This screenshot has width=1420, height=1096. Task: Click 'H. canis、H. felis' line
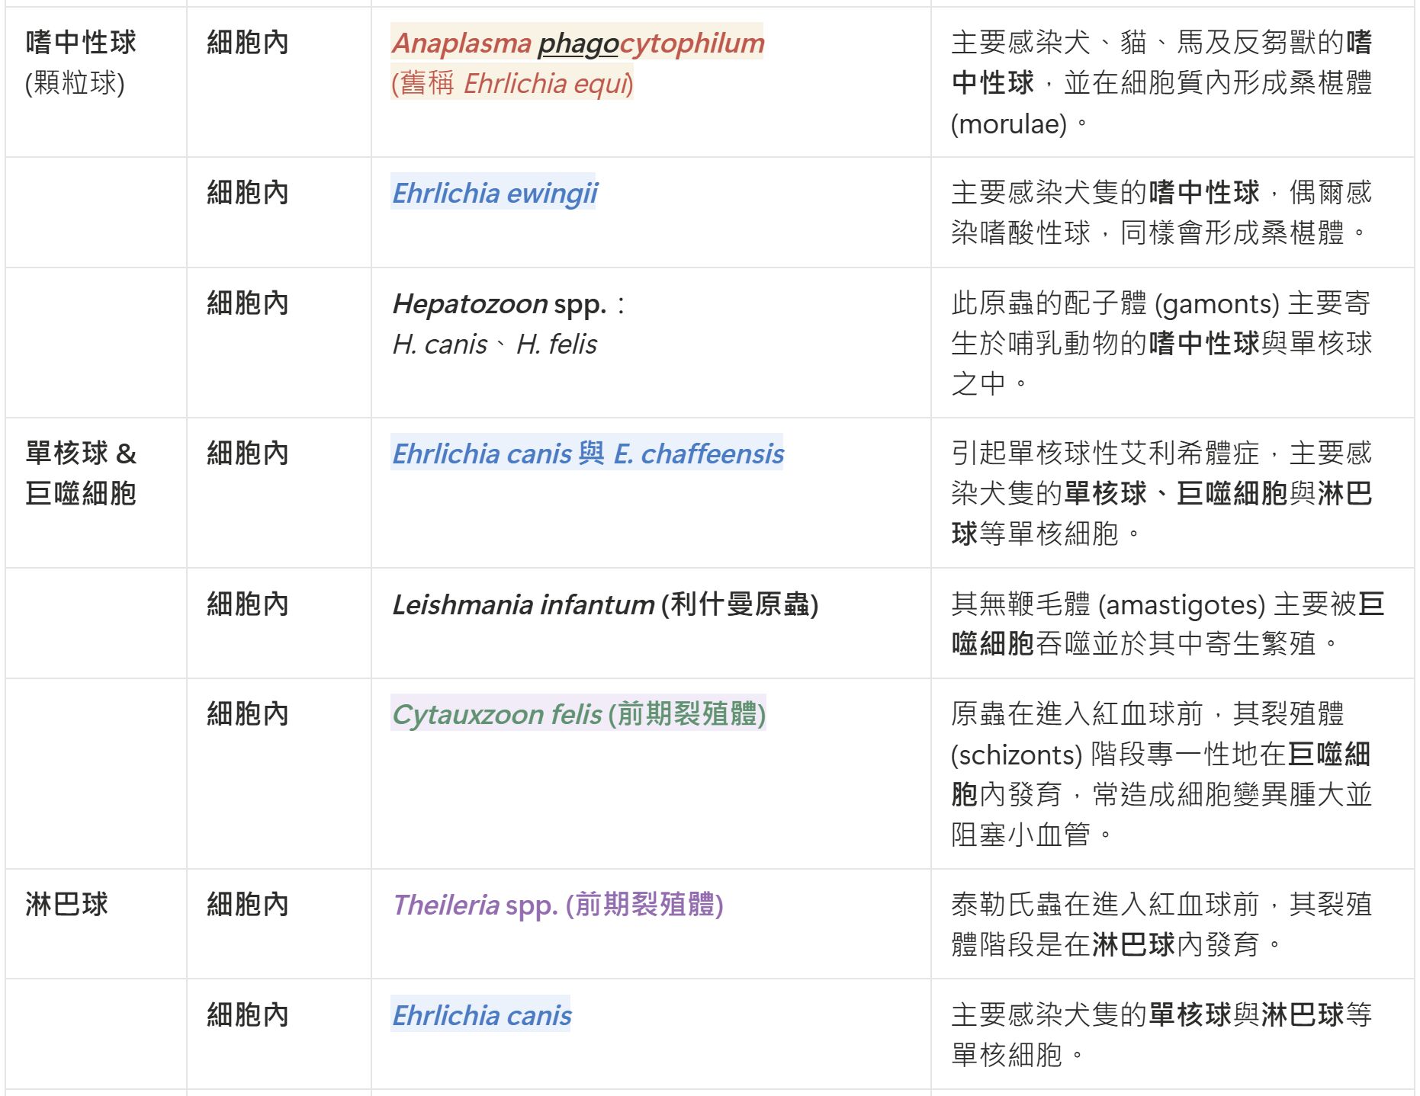click(494, 345)
